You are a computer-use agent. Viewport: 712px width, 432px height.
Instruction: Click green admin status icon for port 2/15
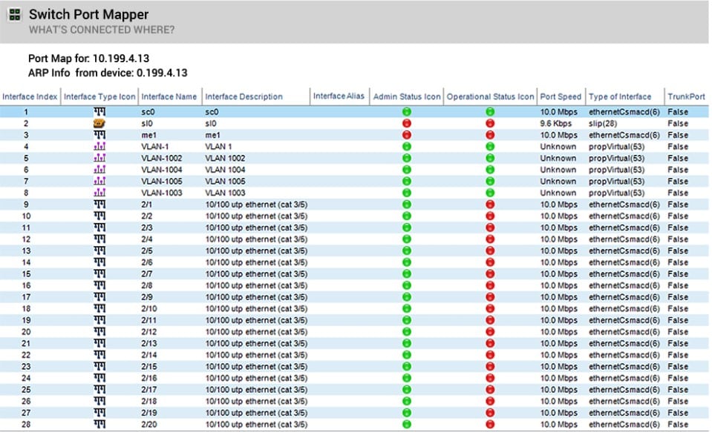(407, 366)
